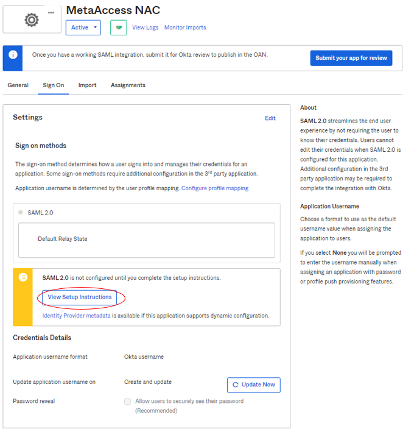Image resolution: width=414 pixels, height=440 pixels.
Task: Open the ellipsis menu on app logo
Action: [51, 13]
